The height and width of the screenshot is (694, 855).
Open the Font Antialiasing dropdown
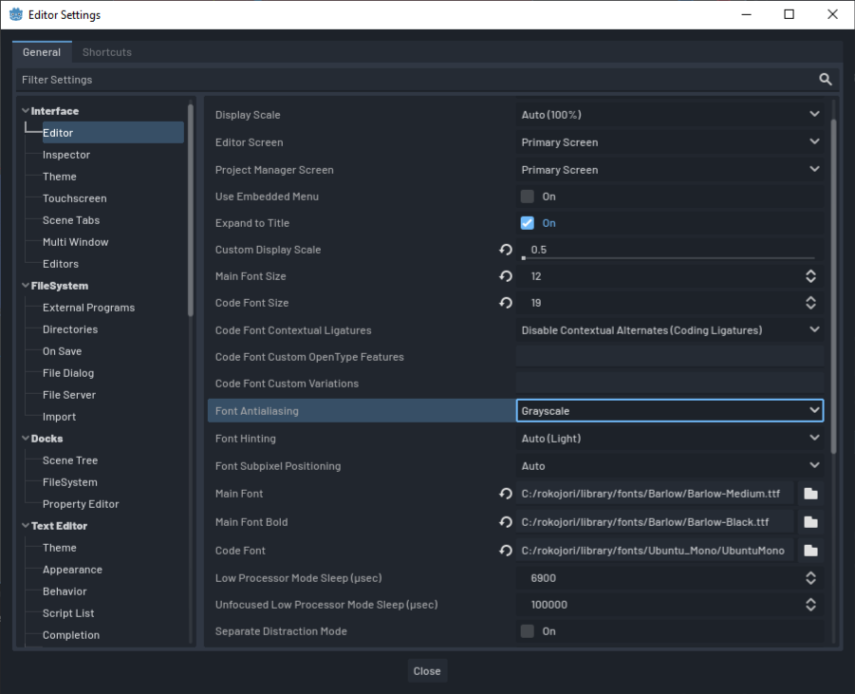(670, 411)
